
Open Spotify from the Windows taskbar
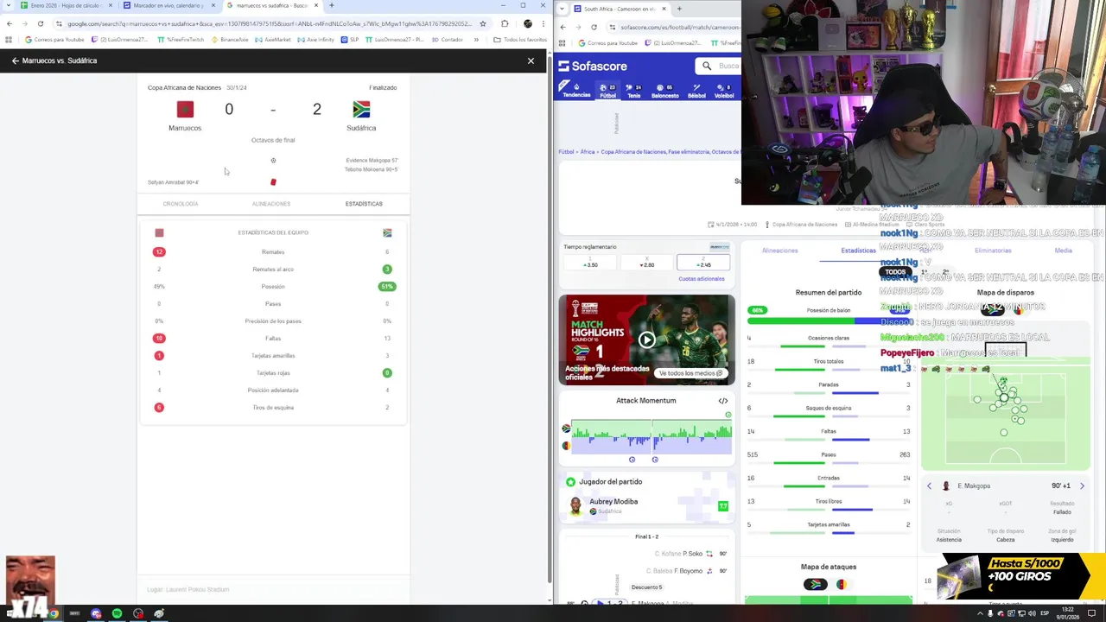[x=117, y=613]
